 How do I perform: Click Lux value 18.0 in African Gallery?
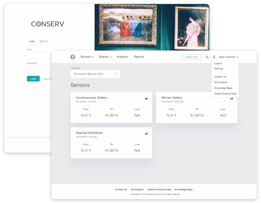coord(223,115)
